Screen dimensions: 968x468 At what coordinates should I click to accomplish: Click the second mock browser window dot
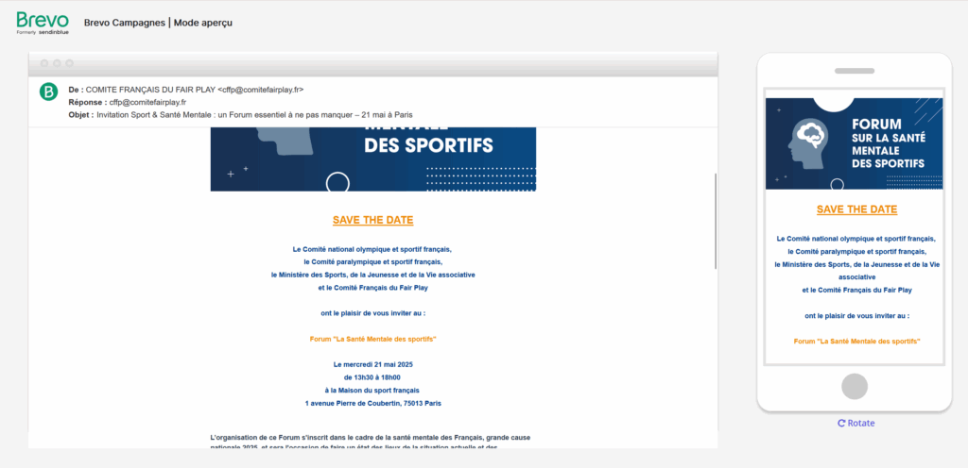[x=57, y=63]
